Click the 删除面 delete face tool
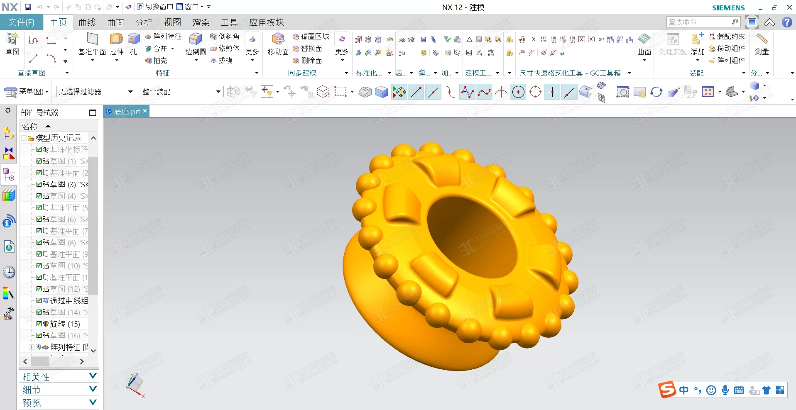 tap(307, 61)
